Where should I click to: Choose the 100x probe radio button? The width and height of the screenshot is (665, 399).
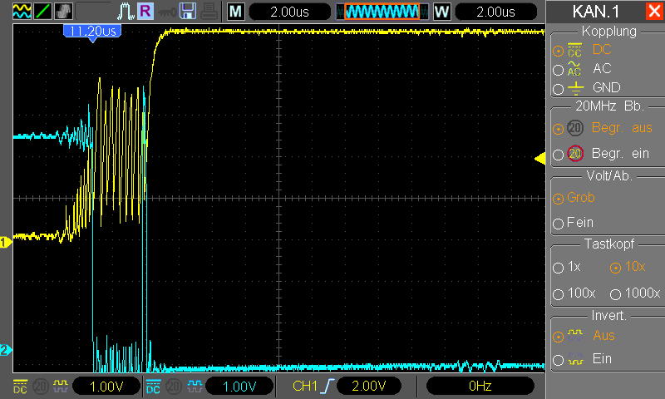pyautogui.click(x=558, y=294)
